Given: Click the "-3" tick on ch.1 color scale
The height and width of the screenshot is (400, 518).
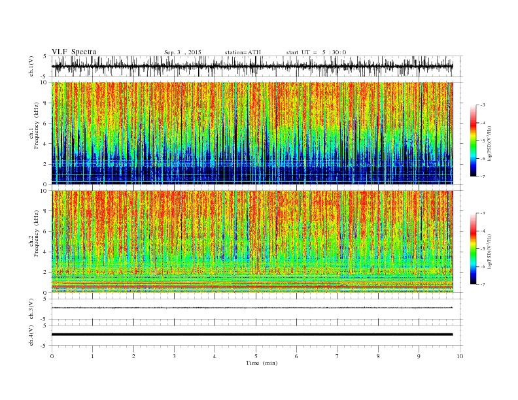Looking at the screenshot, I should [483, 105].
